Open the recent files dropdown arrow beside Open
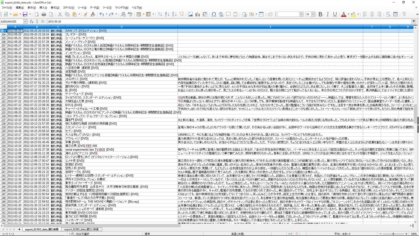This screenshot has height=236, width=419. (x=20, y=14)
